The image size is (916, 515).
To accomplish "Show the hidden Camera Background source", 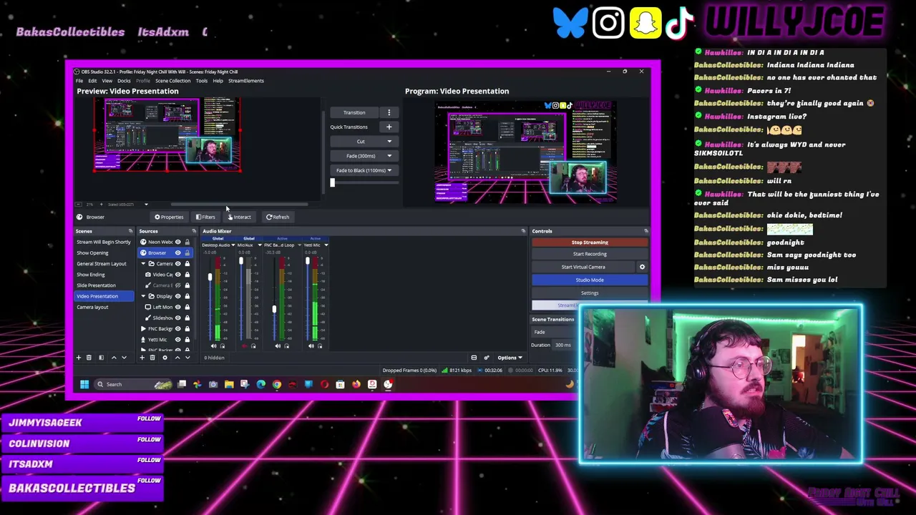I will pyautogui.click(x=178, y=285).
